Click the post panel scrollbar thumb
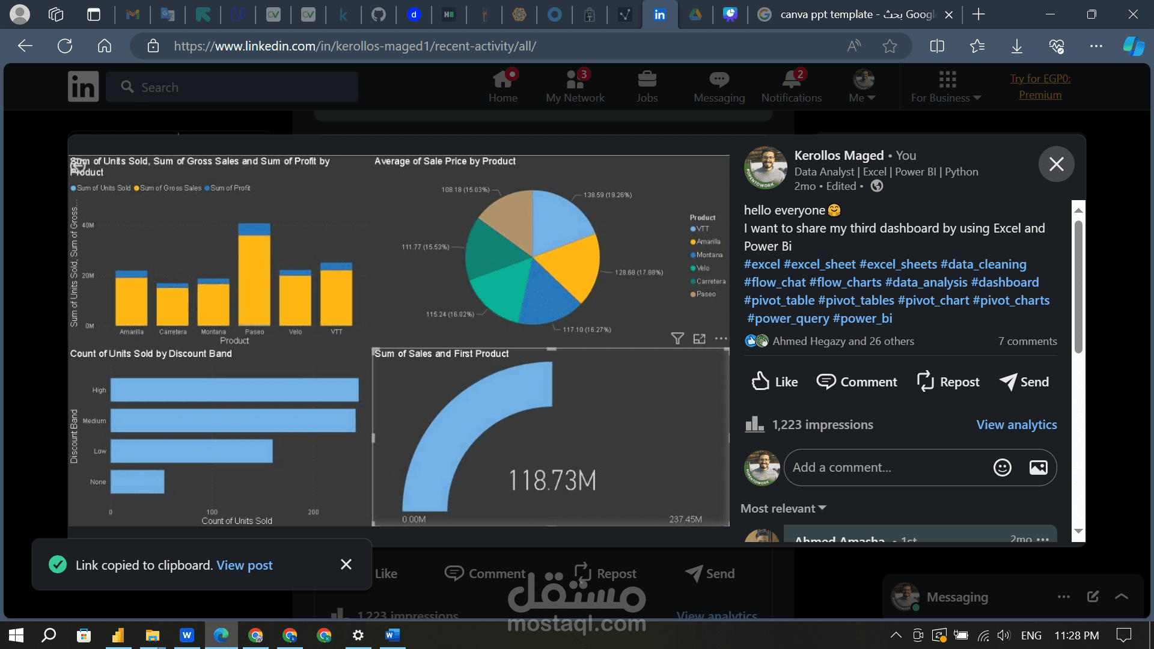1154x649 pixels. tap(1078, 287)
